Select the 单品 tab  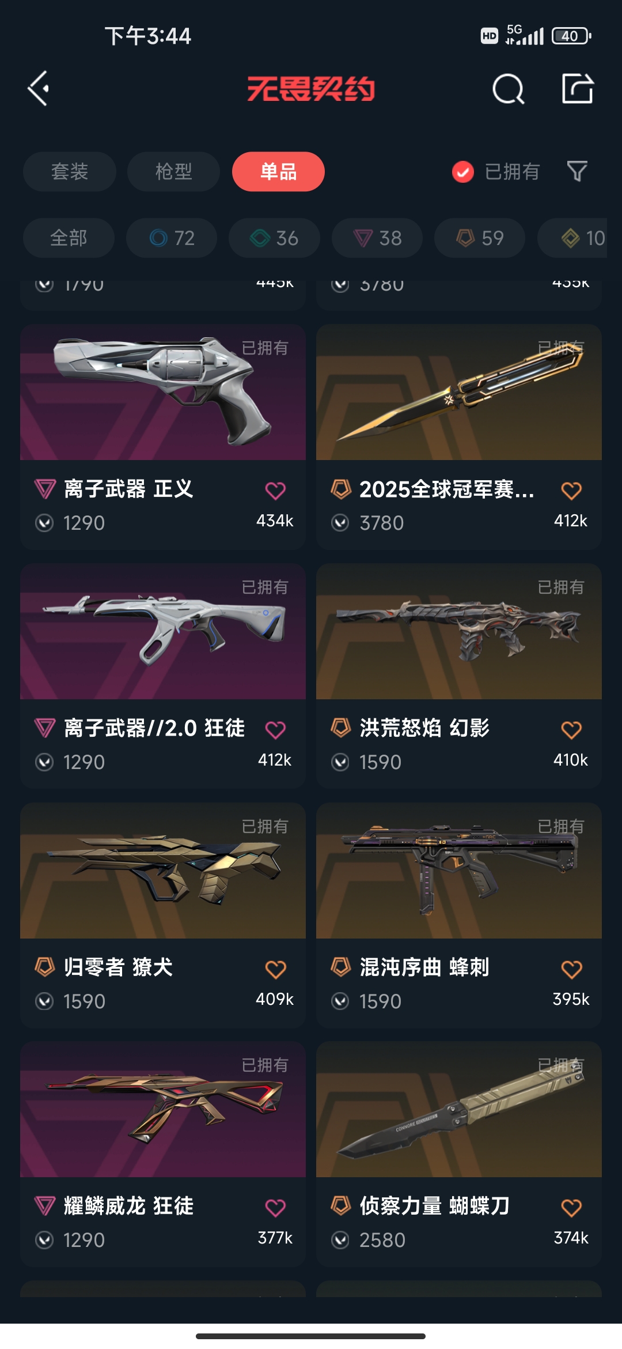(x=278, y=171)
